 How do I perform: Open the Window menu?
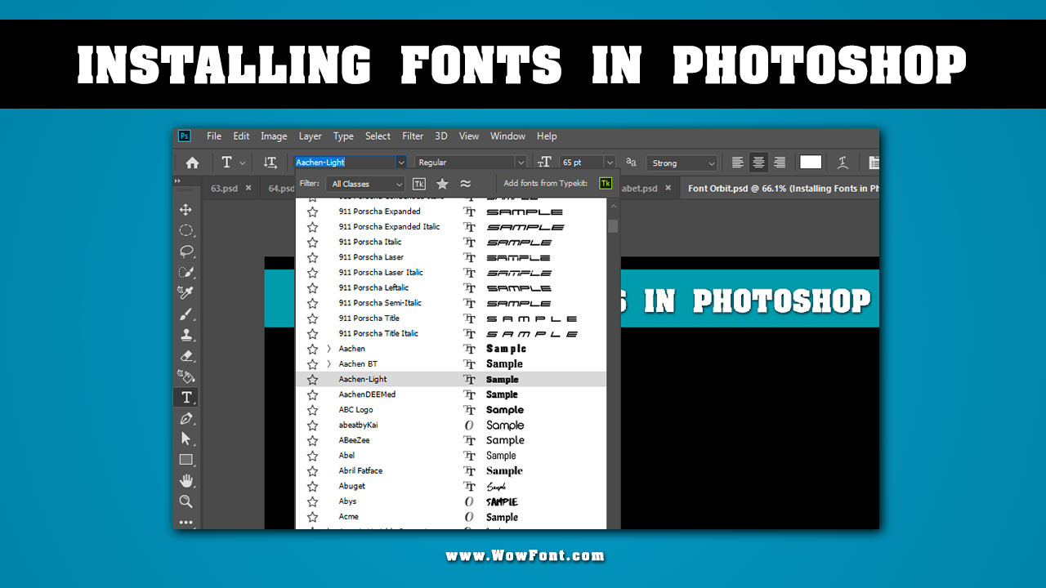pos(507,136)
